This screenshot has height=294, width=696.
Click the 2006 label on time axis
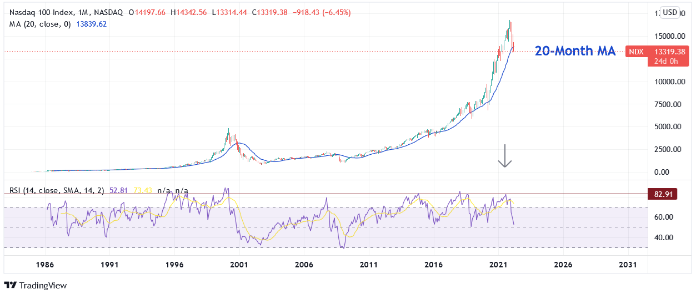pyautogui.click(x=304, y=264)
